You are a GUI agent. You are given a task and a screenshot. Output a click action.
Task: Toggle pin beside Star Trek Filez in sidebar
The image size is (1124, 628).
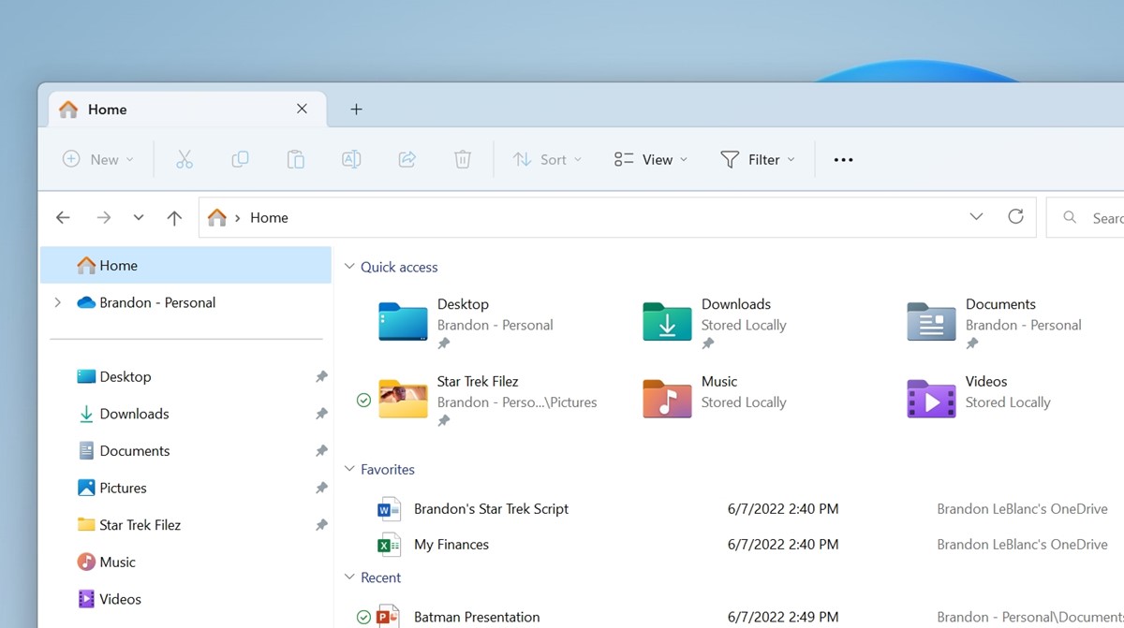(x=321, y=525)
